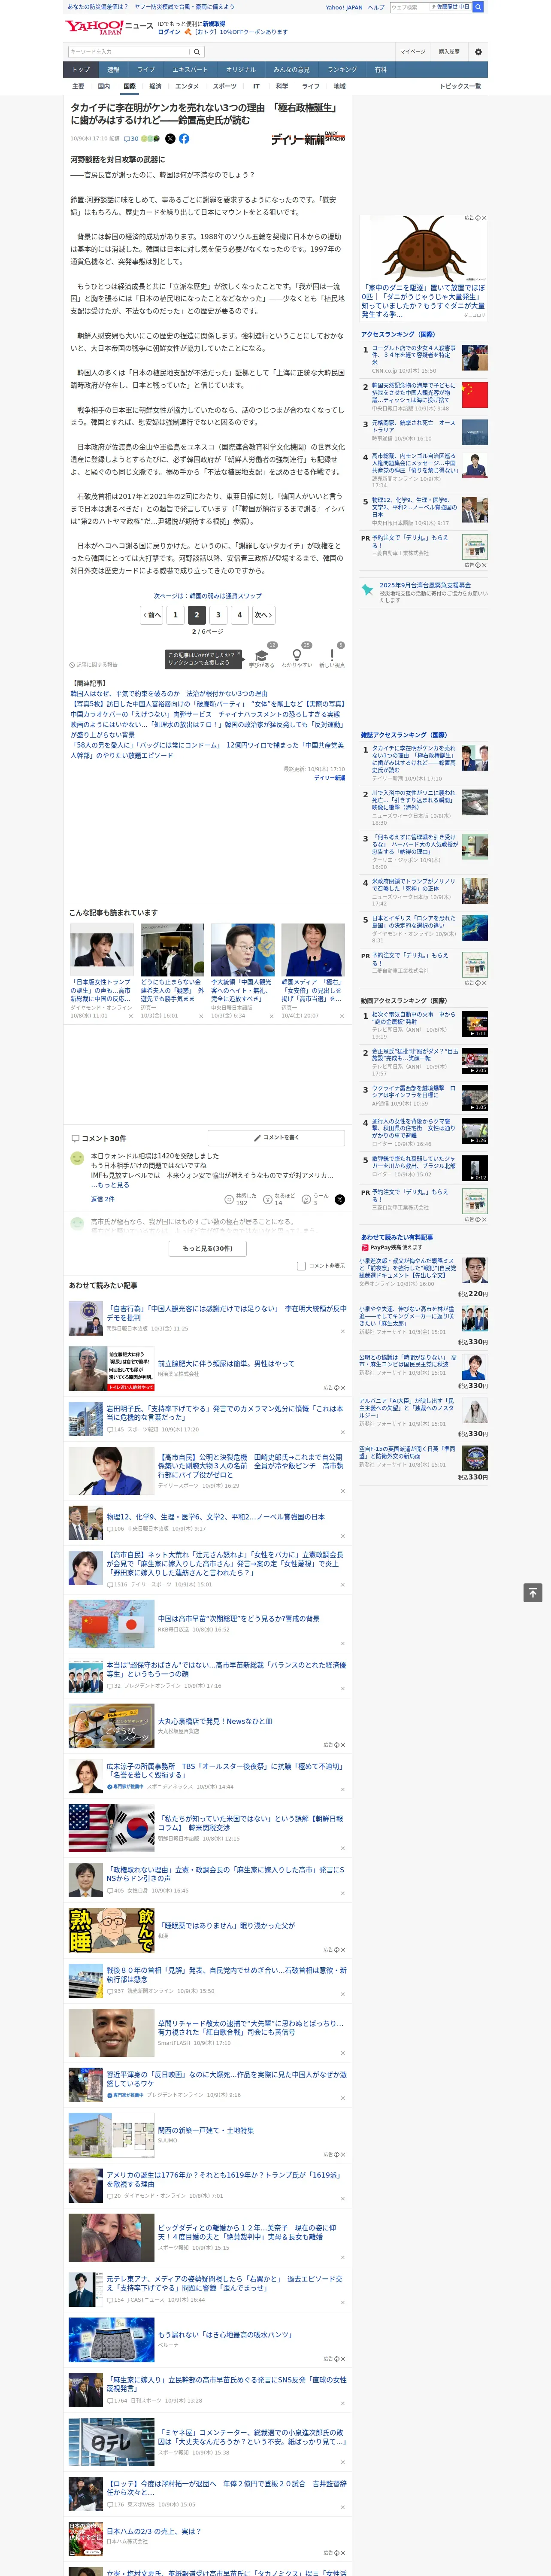This screenshot has height=2576, width=551.
Task: Open the トップ tab
Action: pos(81,69)
